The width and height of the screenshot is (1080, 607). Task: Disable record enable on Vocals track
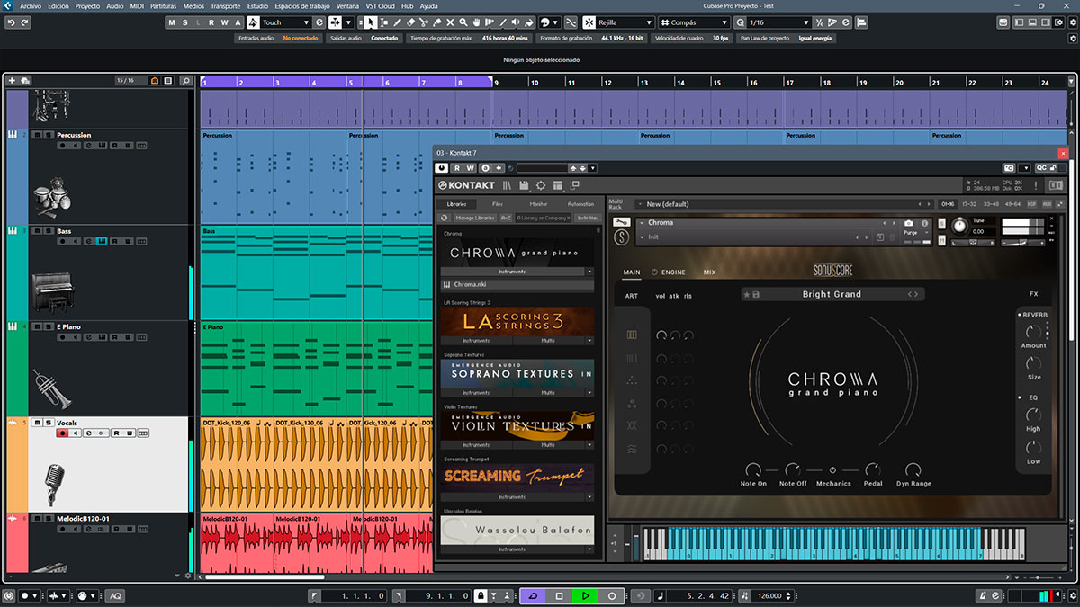point(62,433)
